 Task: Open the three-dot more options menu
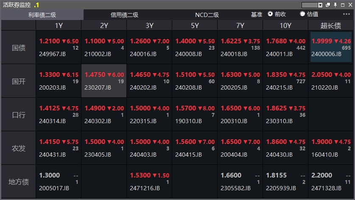tap(346, 14)
